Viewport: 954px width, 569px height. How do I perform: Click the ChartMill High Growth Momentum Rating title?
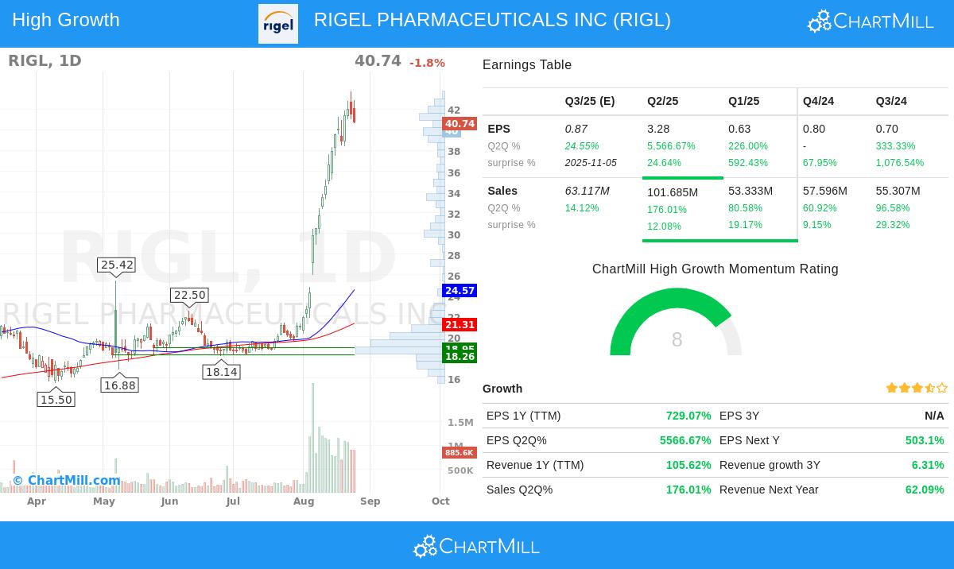(715, 269)
